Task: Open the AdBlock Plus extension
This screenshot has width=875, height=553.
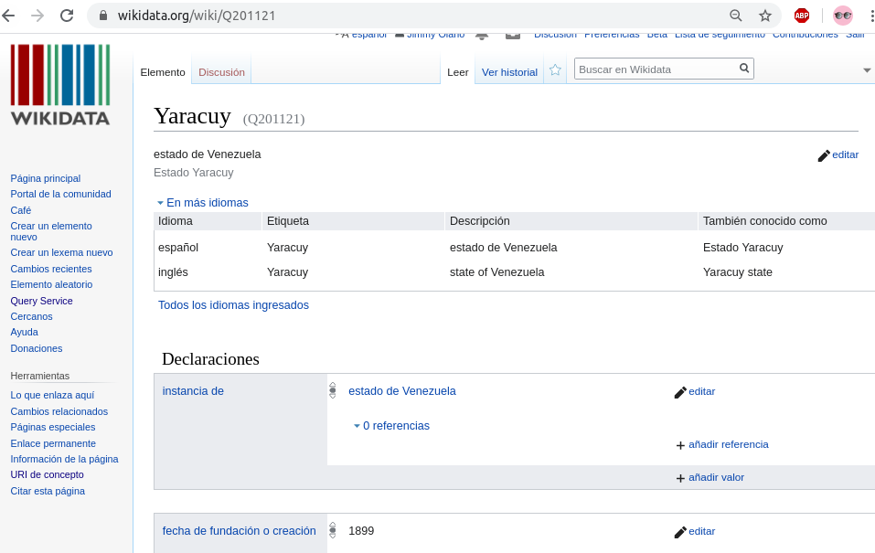Action: click(801, 16)
